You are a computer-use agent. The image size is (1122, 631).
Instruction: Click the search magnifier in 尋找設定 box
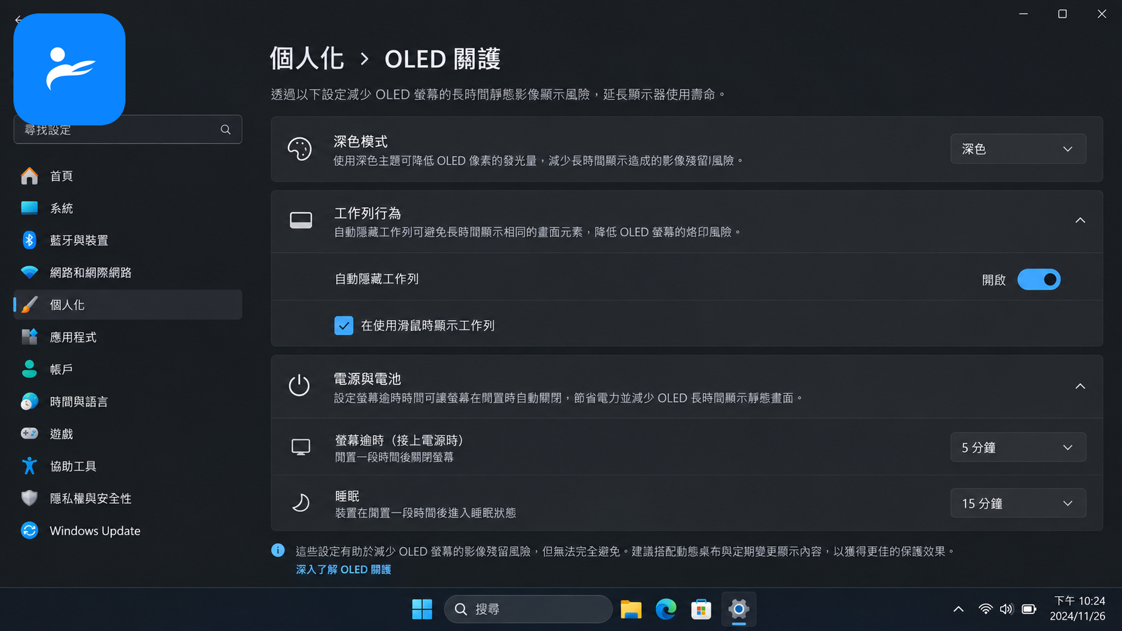click(x=225, y=129)
